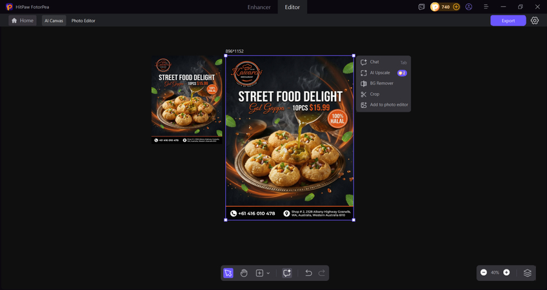Open the AI chat tool in bottom toolbar
This screenshot has height=290, width=547.
(287, 273)
